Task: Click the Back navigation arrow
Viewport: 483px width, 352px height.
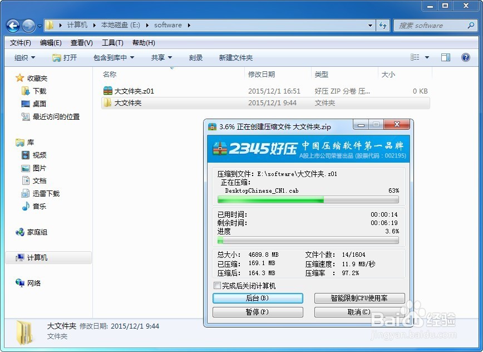Action: click(12, 26)
